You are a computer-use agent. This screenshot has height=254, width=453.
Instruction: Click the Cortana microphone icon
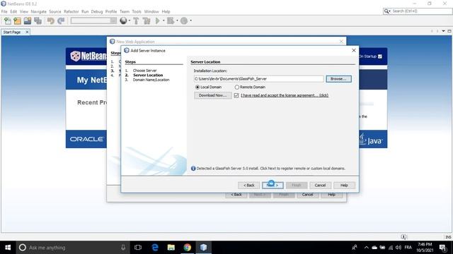(123, 248)
